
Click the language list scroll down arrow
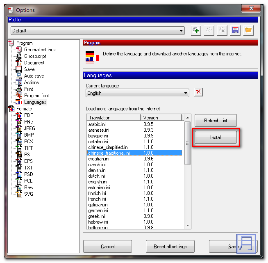(188, 226)
